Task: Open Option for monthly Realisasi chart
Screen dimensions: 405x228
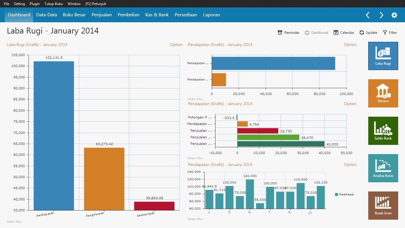Action: point(350,164)
